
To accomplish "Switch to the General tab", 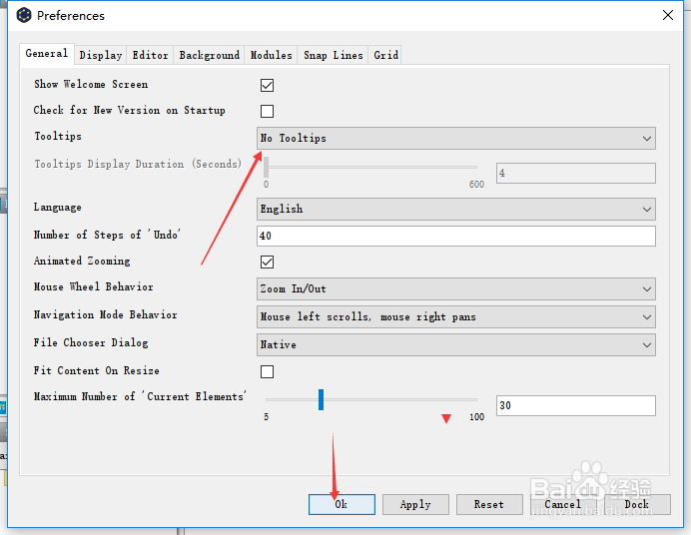I will tap(47, 54).
